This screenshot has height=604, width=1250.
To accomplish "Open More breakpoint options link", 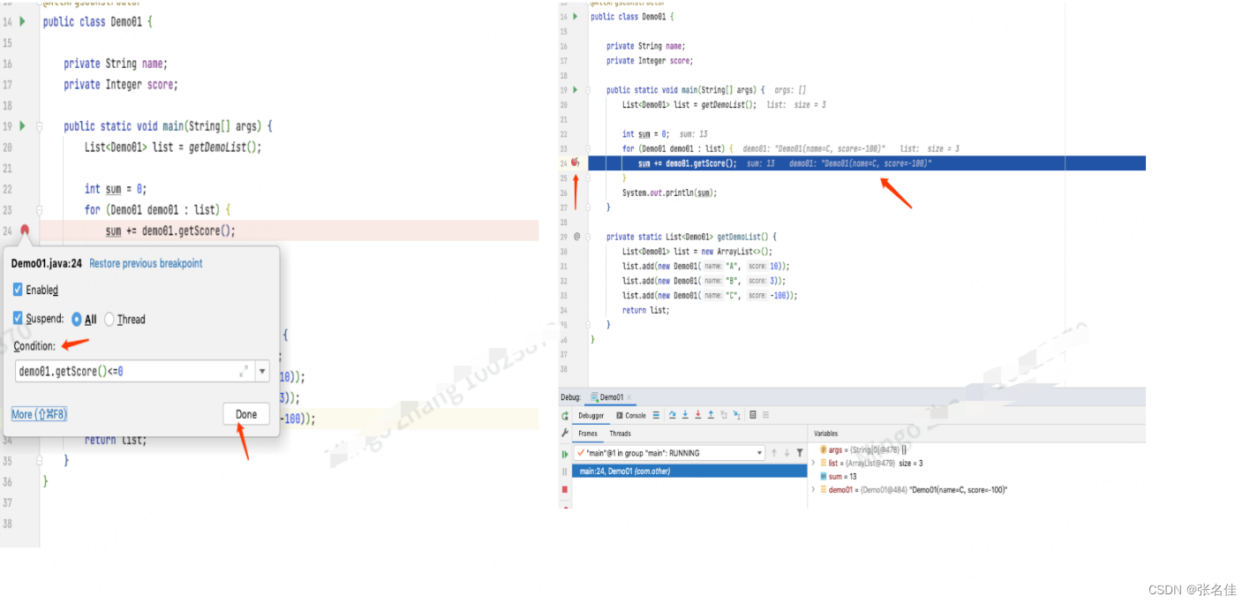I will click(39, 414).
